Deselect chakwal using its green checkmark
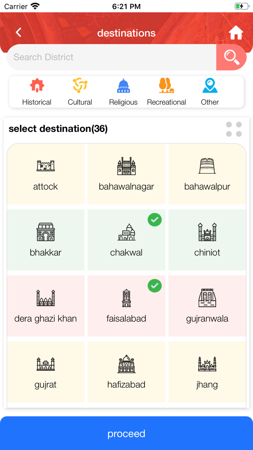This screenshot has height=450, width=253. (155, 220)
